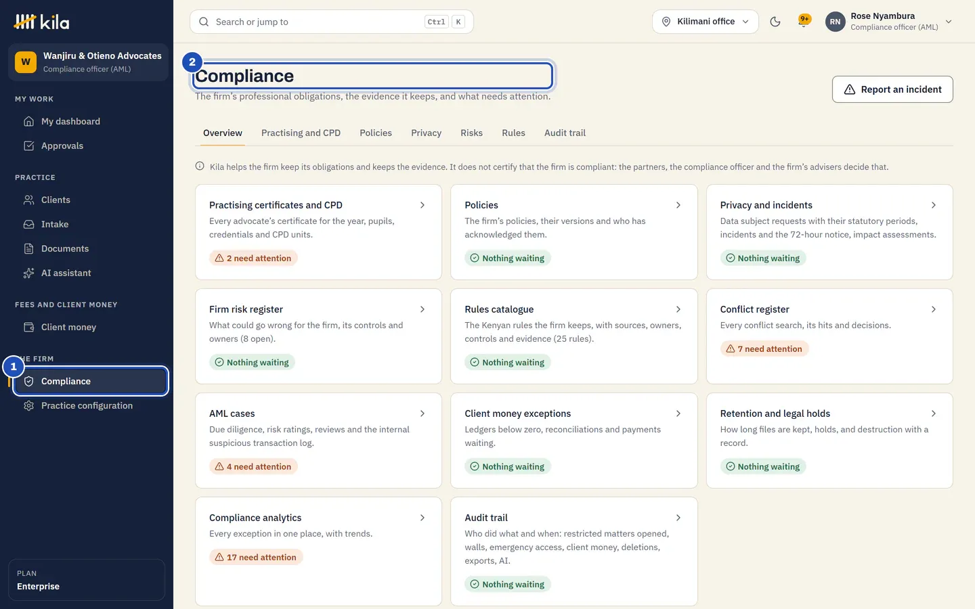Open My dashboard home icon
975x609 pixels.
pyautogui.click(x=28, y=121)
